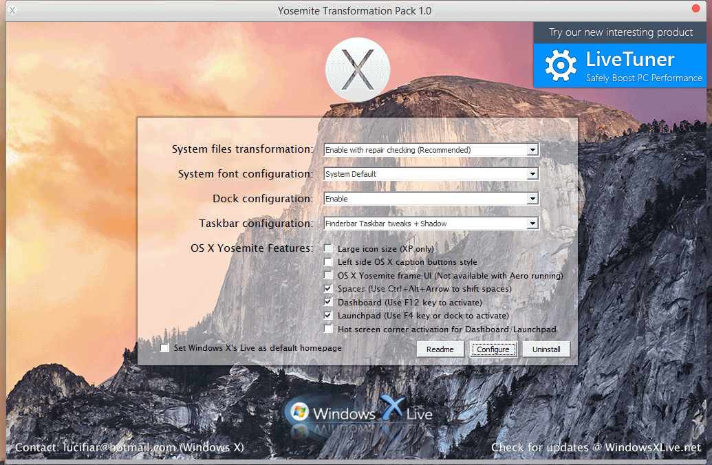
Task: Check Left side OS X caption buttons style
Action: point(328,261)
